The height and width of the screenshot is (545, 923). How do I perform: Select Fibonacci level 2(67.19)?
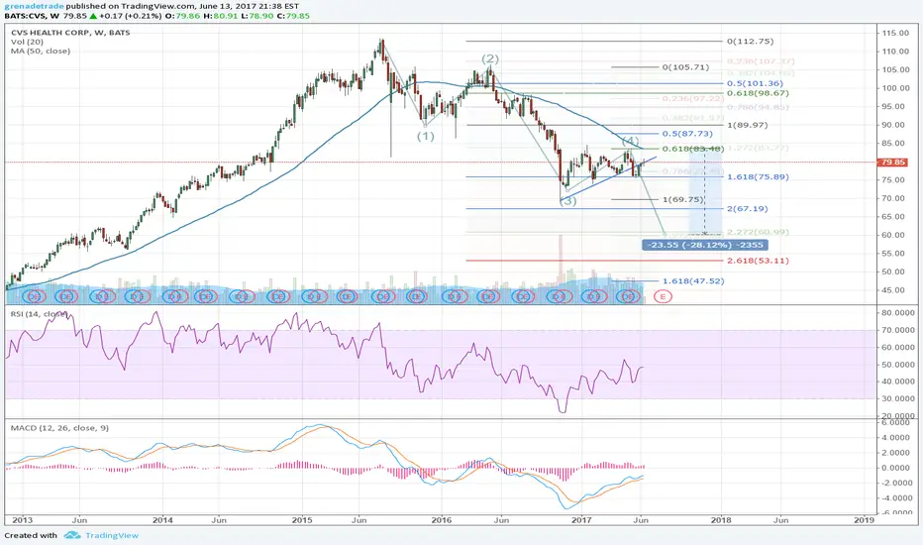click(x=748, y=208)
